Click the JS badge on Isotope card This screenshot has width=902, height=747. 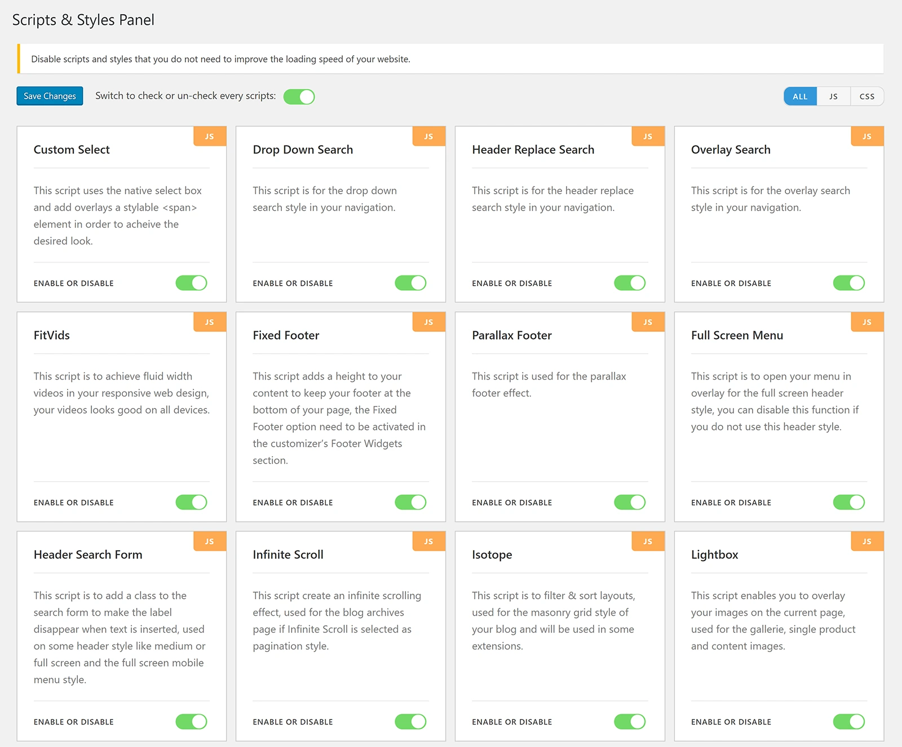[x=648, y=541]
